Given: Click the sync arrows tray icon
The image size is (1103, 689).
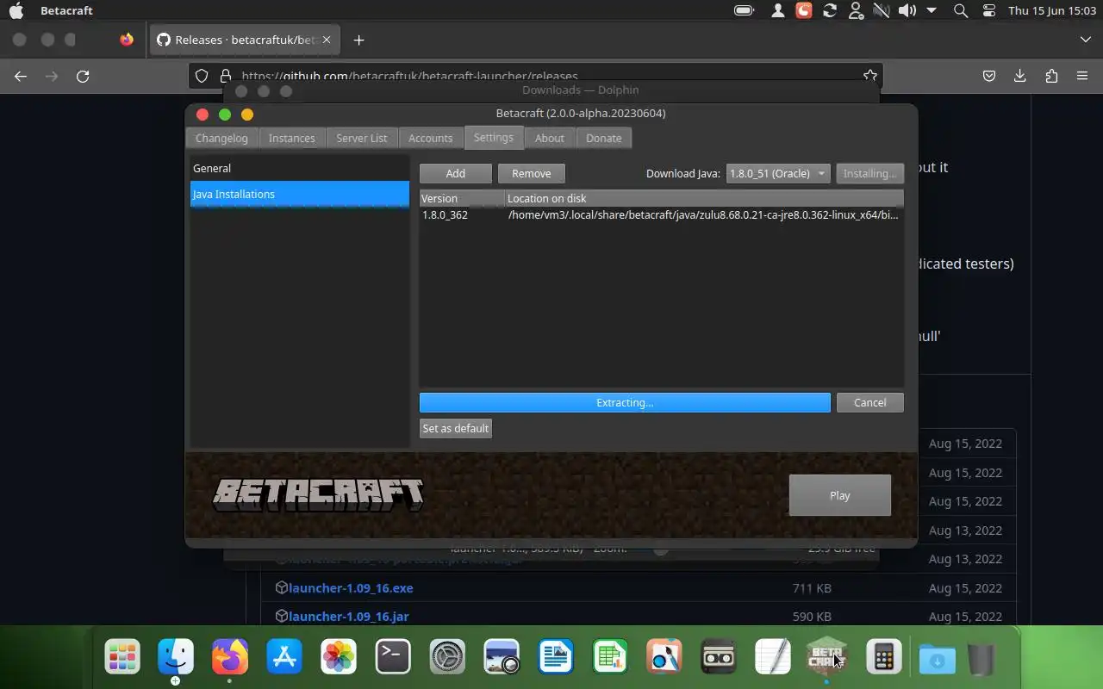Looking at the screenshot, I should point(830,10).
